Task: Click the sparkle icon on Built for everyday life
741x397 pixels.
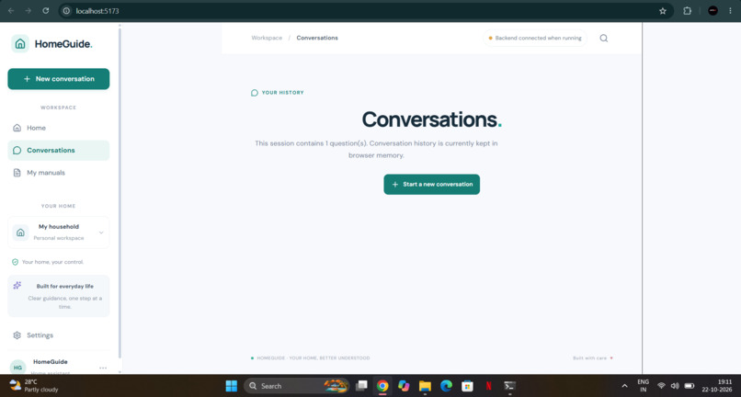Action: click(x=17, y=286)
